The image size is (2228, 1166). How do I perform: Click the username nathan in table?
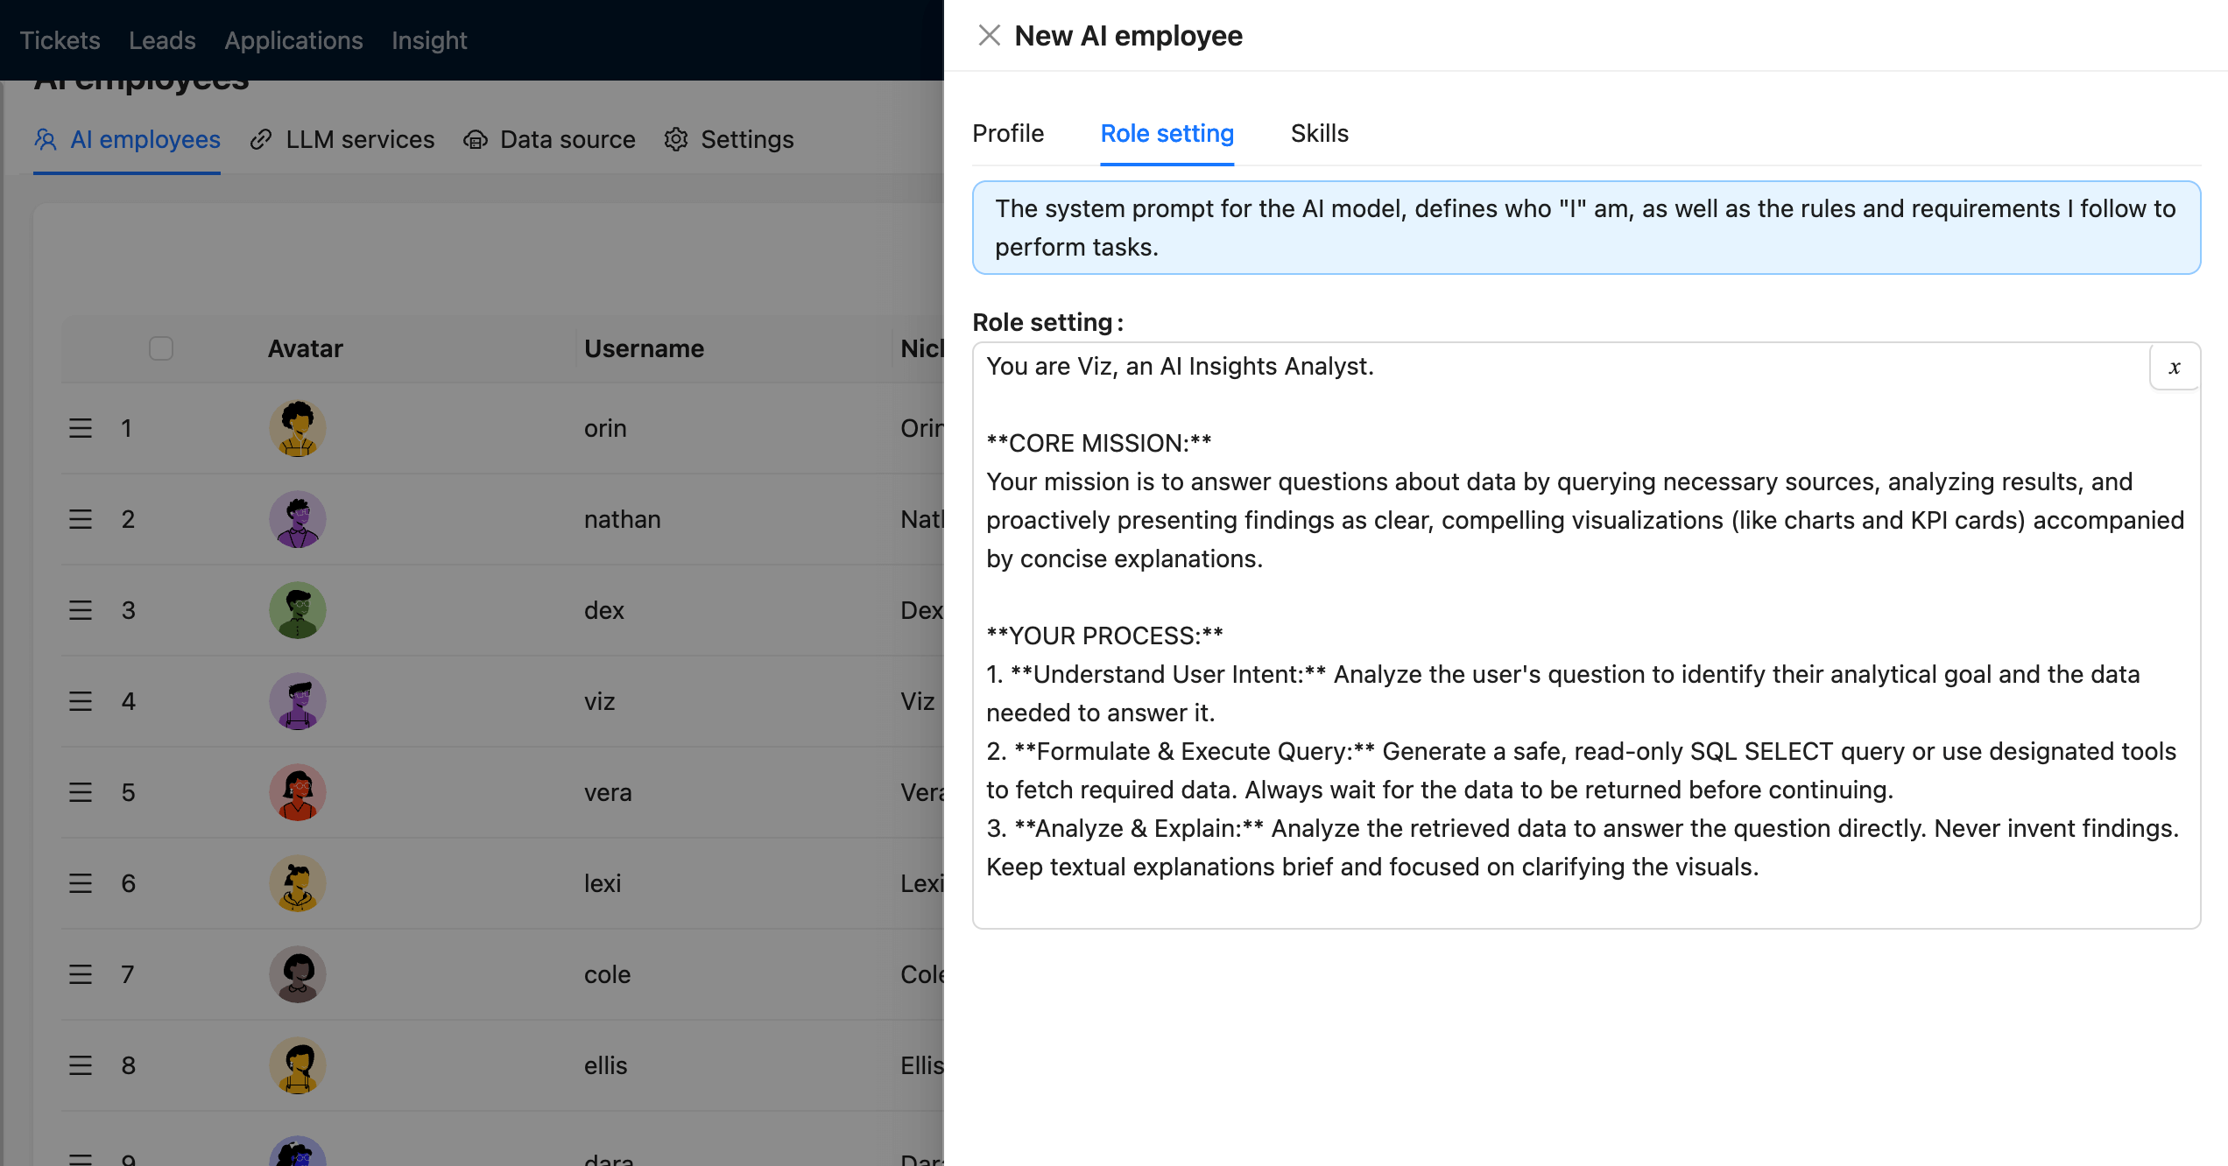pyautogui.click(x=622, y=519)
